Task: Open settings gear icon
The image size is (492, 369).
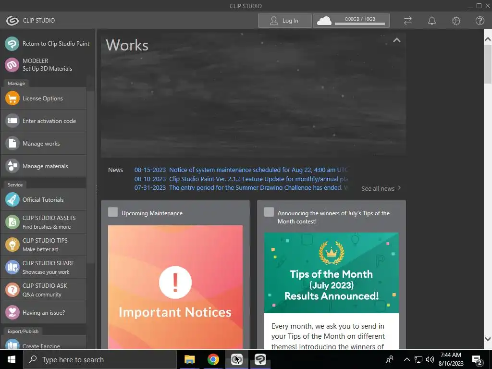Action: (456, 21)
